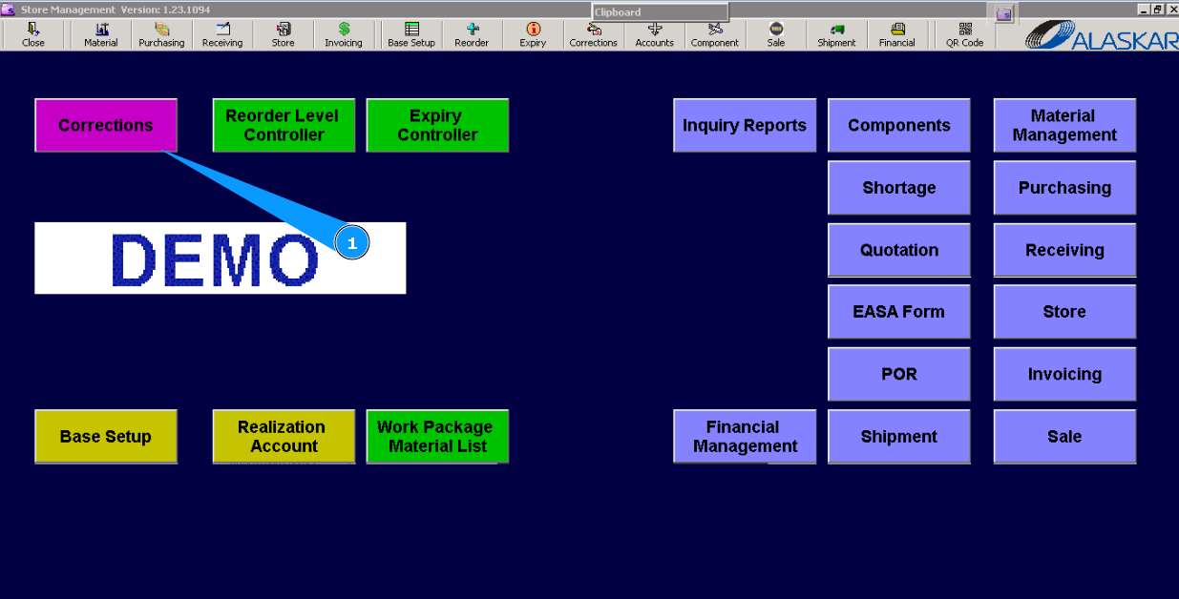This screenshot has height=599, width=1179.
Task: Click the large Invoicing tile
Action: tap(1064, 374)
